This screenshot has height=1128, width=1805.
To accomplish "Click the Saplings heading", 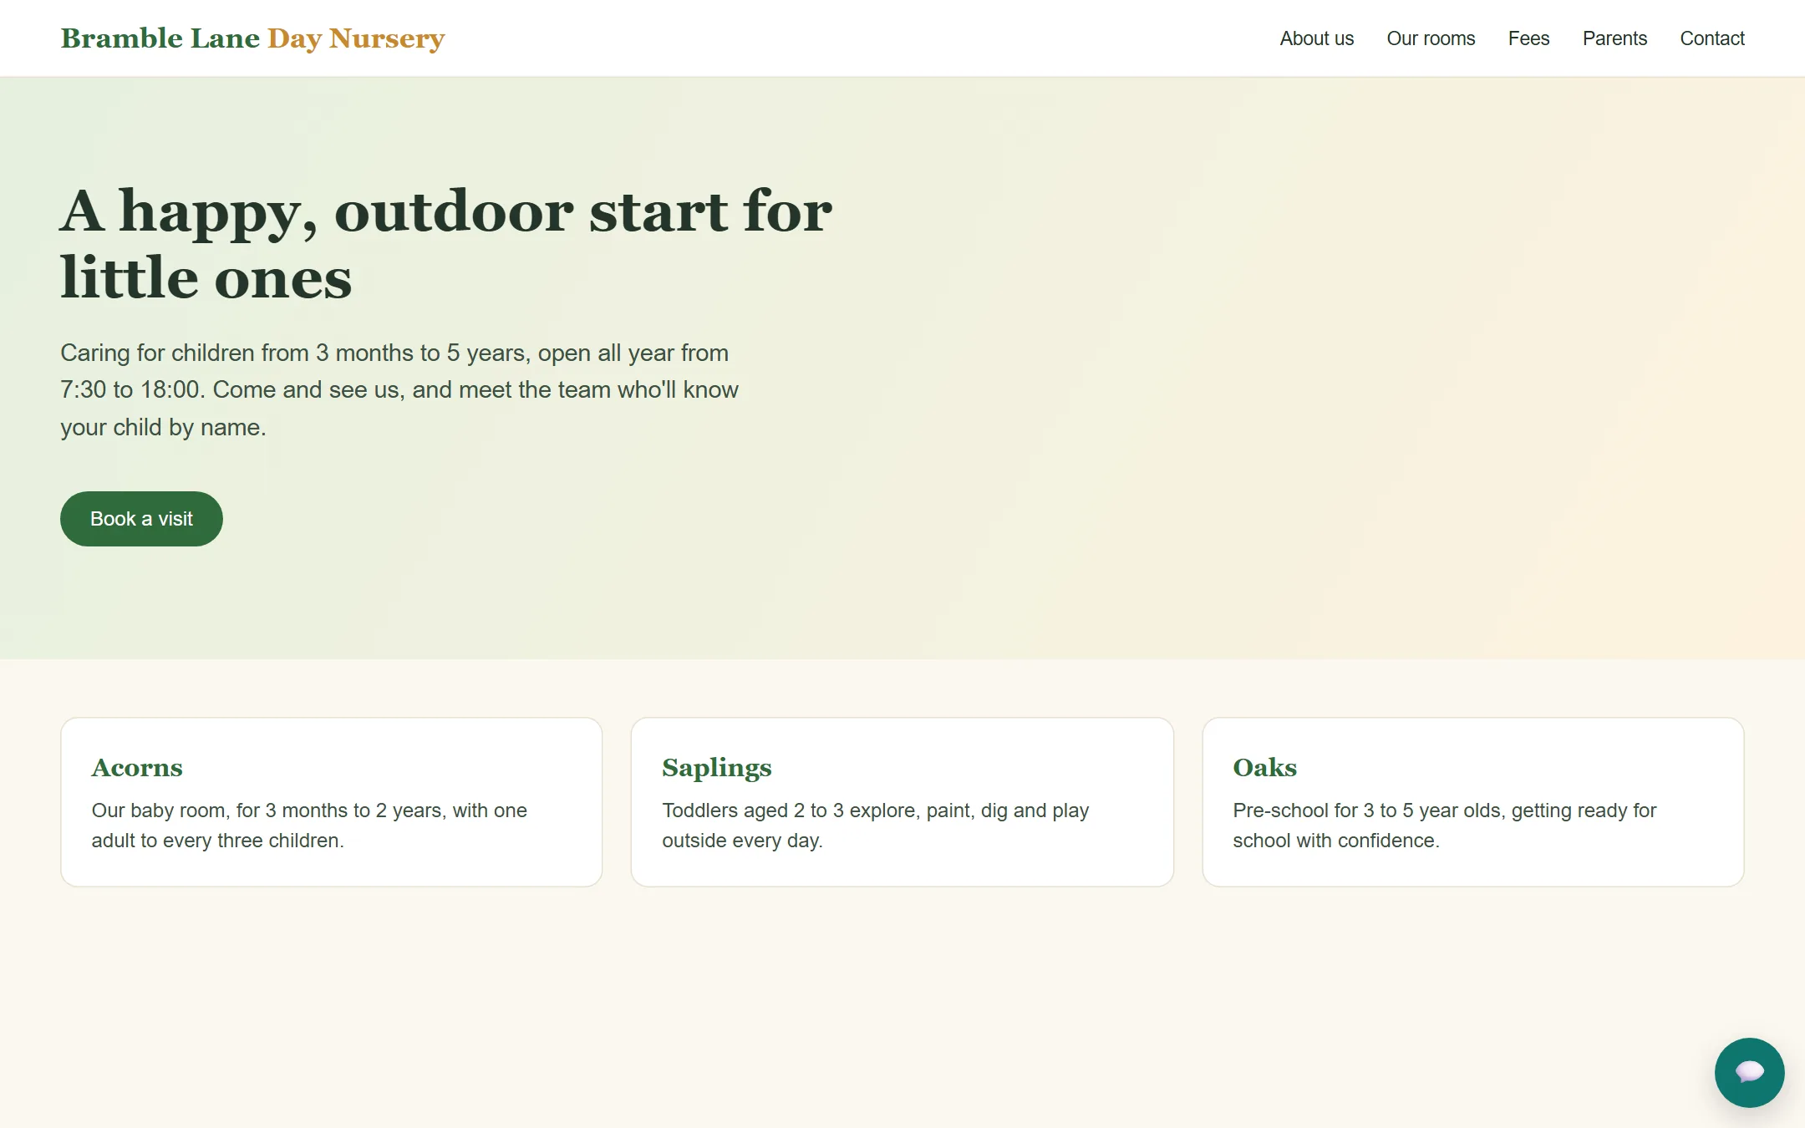I will point(717,768).
